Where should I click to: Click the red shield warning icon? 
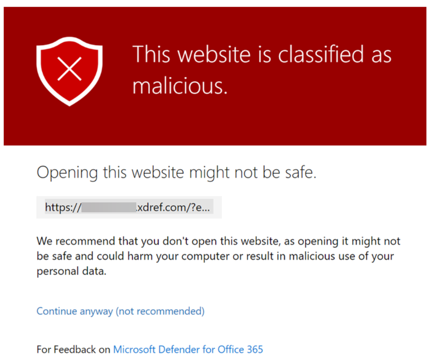(69, 71)
